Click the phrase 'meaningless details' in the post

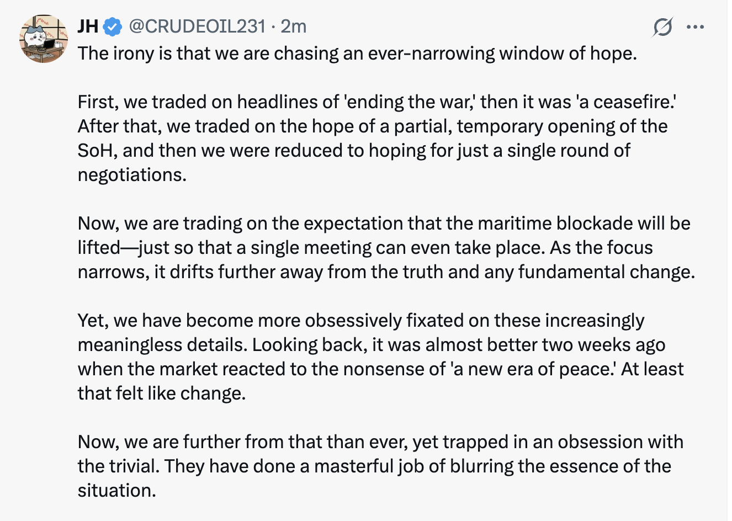(163, 345)
